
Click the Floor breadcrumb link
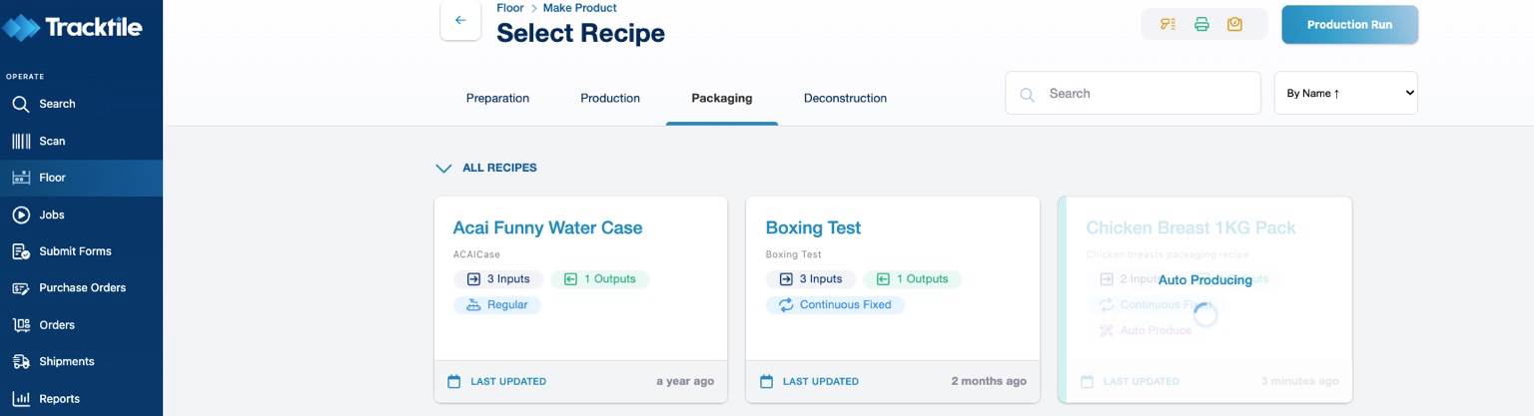click(x=510, y=8)
